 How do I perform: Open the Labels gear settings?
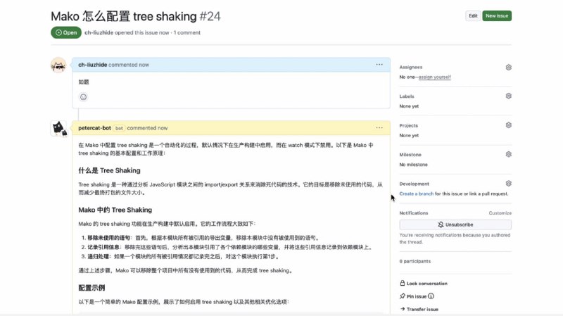(508, 96)
